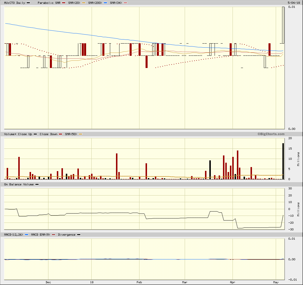Click the red Parabolic SAR legend swatch
This screenshot has width=303, height=285.
click(63, 3)
